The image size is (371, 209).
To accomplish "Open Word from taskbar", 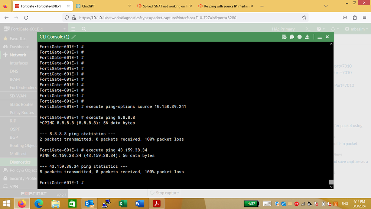I will point(140,203).
